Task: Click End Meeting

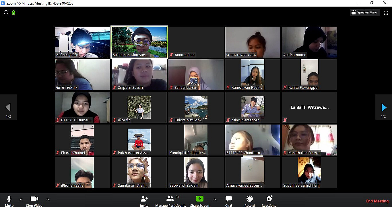Action: coord(377,201)
